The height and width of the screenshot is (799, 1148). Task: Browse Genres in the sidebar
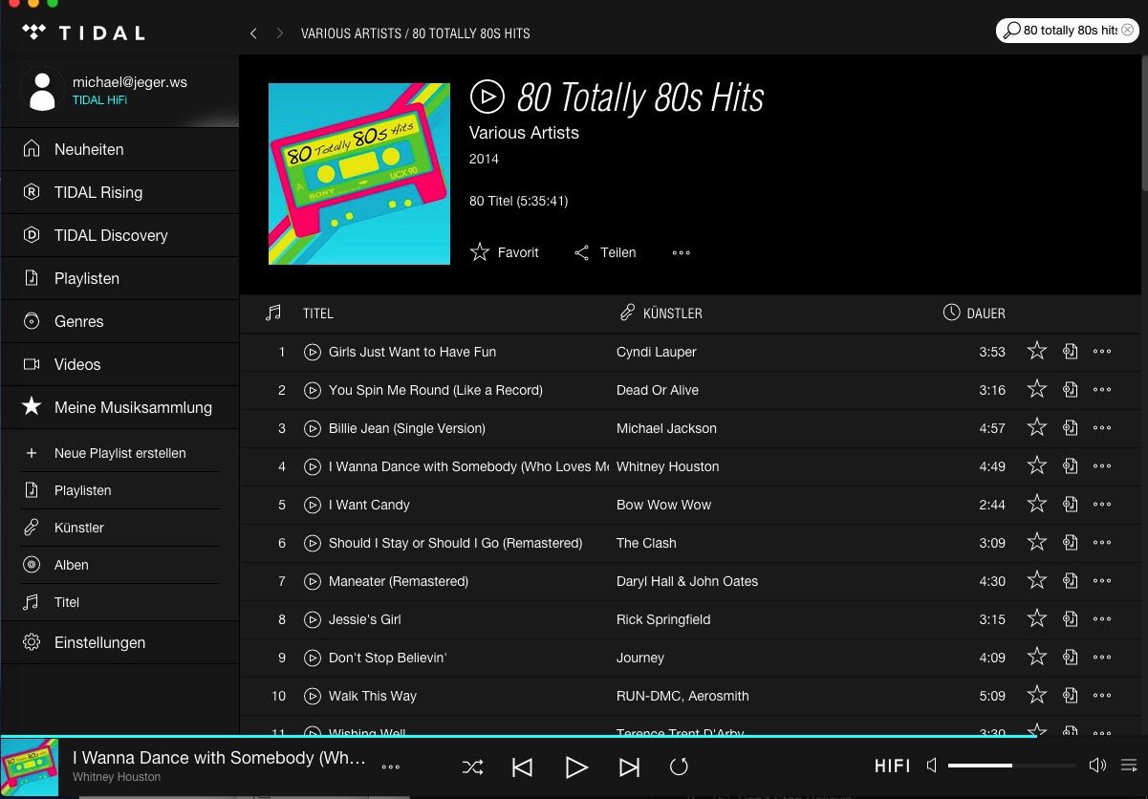coord(120,321)
